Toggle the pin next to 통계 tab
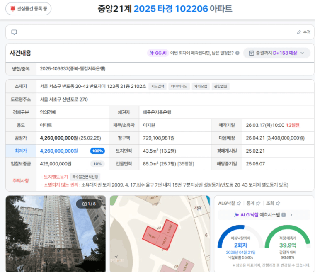Image resolution: width=315 pixels, height=272 pixels. click(x=258, y=203)
